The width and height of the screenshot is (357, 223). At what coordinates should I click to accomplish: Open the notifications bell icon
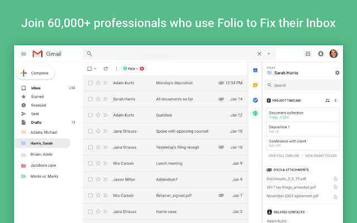coord(321,54)
